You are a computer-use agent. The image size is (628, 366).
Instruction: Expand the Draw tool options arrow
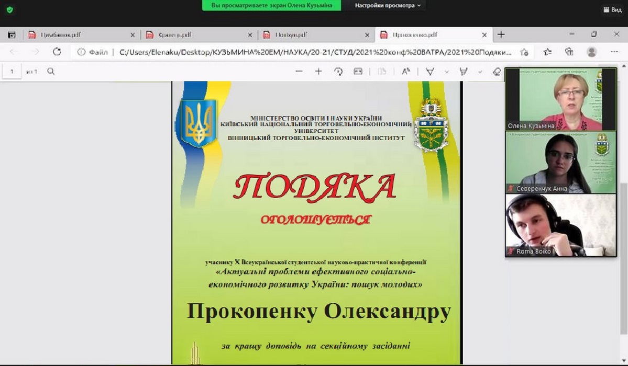(446, 72)
